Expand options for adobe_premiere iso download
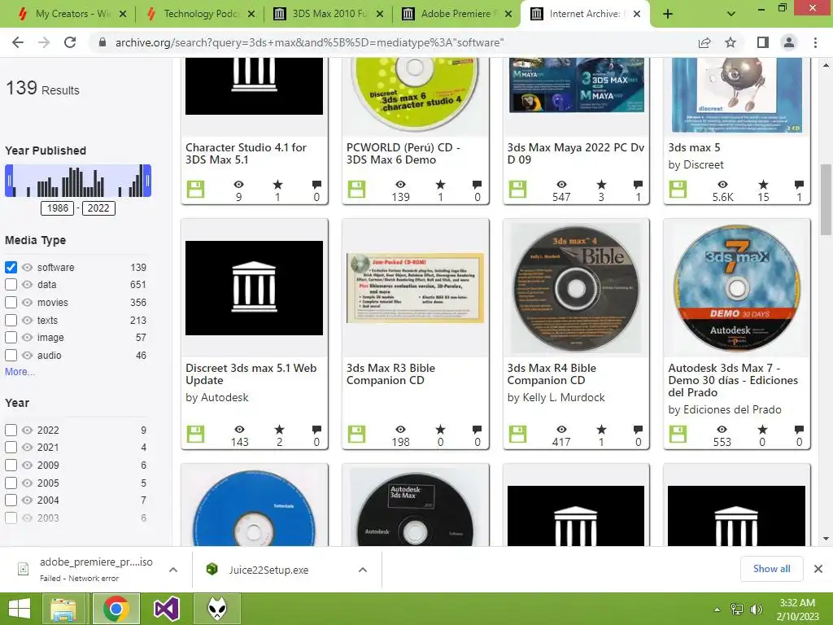 (173, 570)
